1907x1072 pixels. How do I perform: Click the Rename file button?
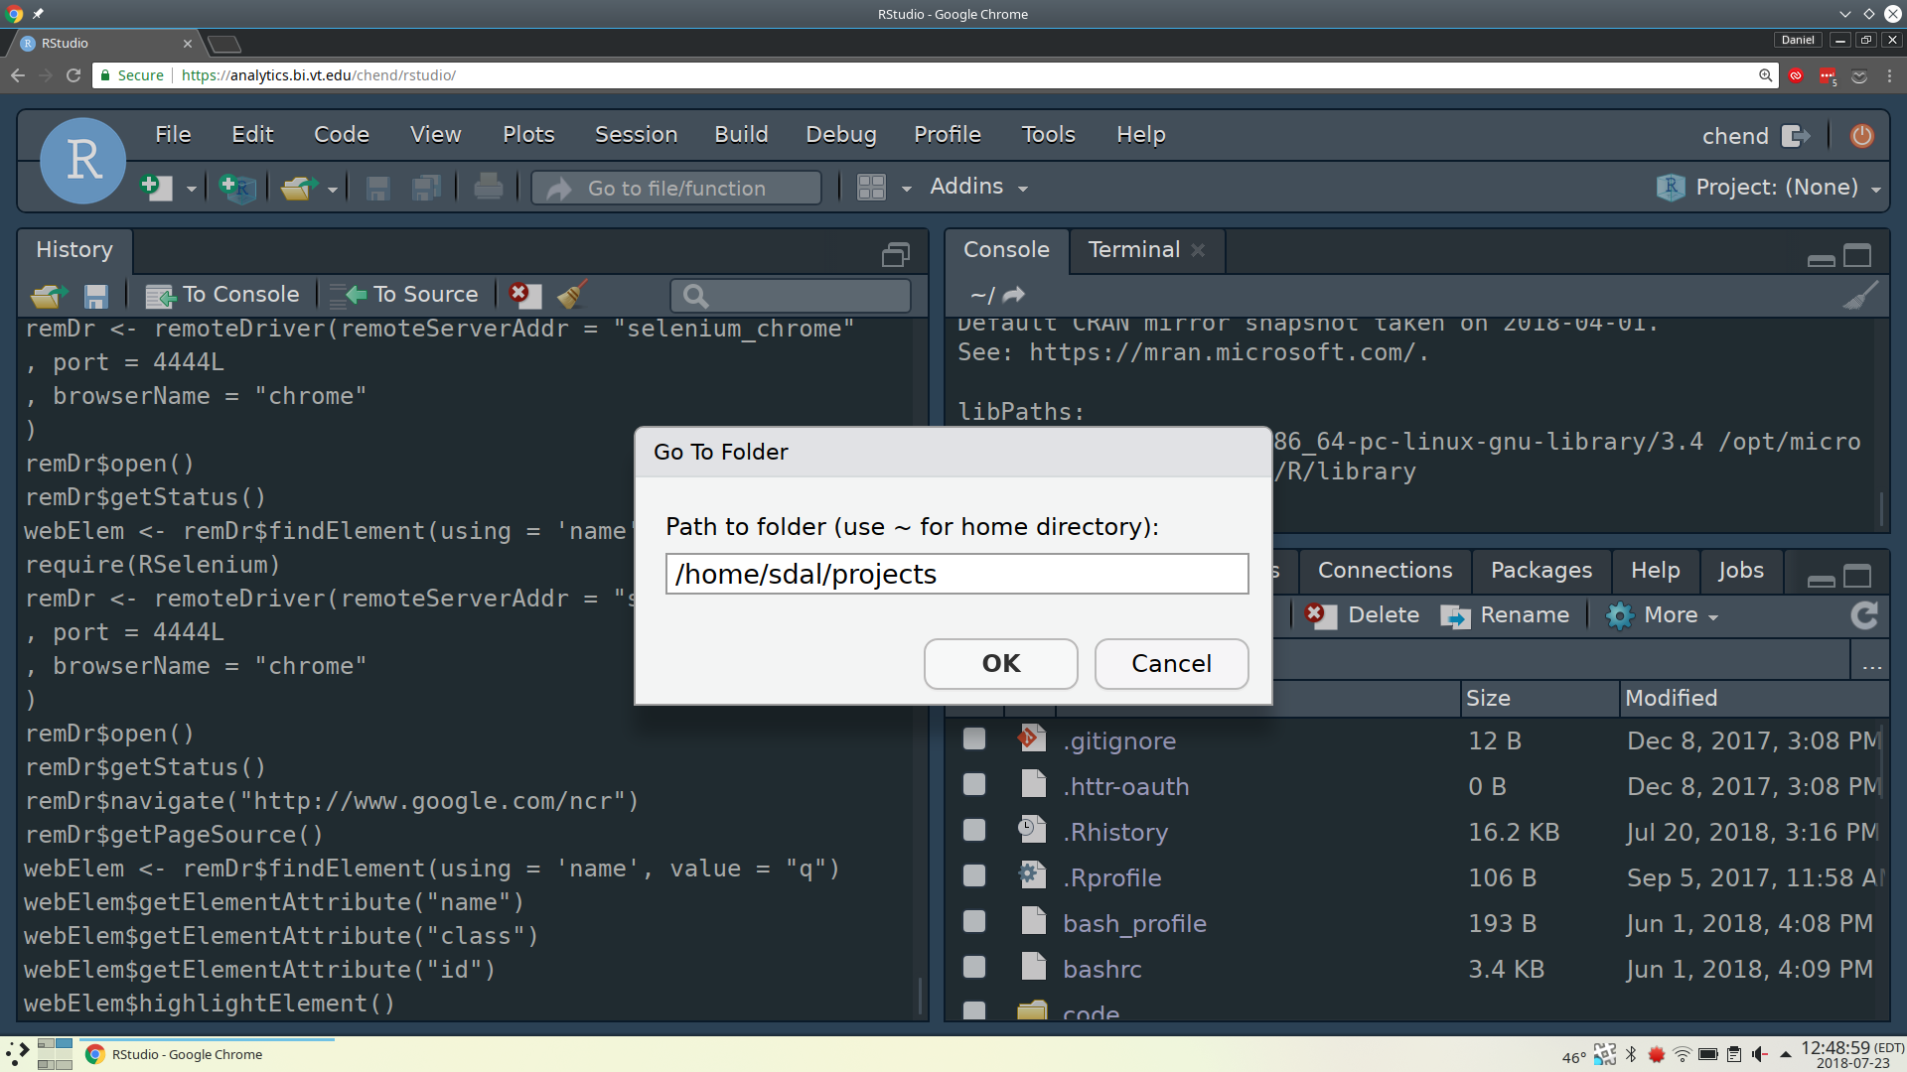(1505, 615)
